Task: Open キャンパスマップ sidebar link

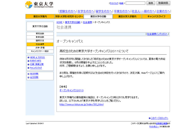Action: 36,68
